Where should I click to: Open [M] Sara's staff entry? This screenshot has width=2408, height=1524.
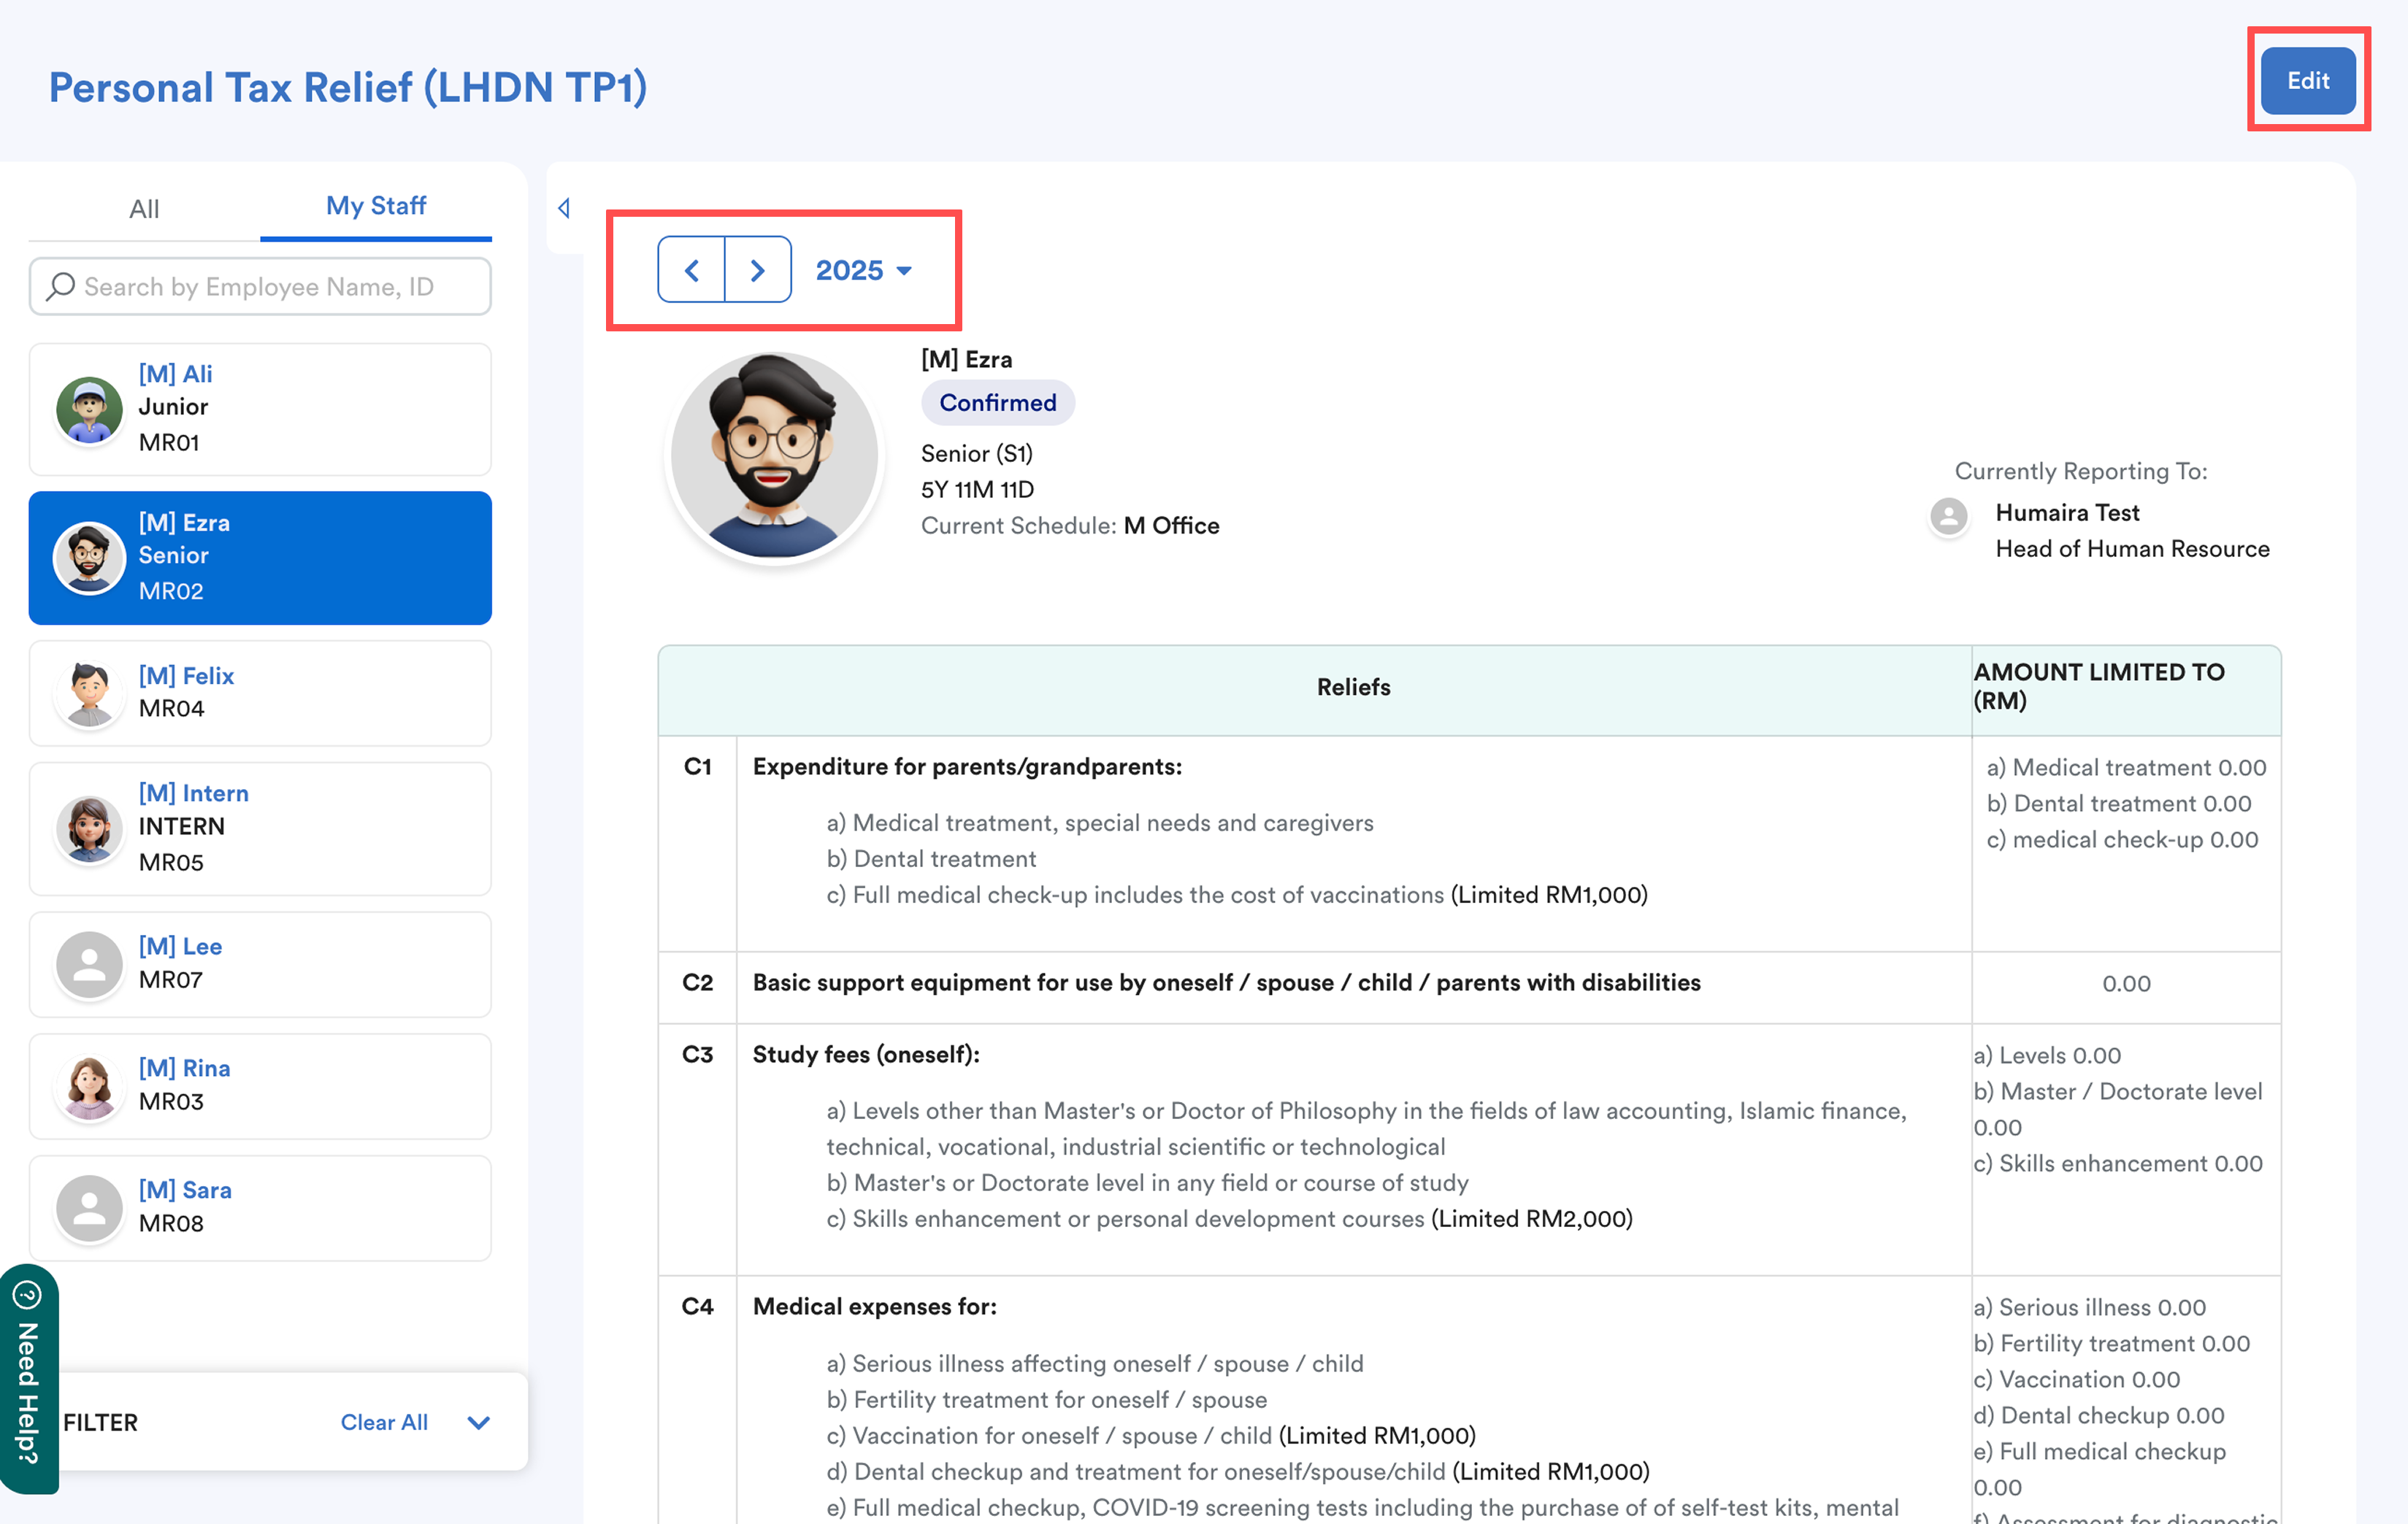260,1207
